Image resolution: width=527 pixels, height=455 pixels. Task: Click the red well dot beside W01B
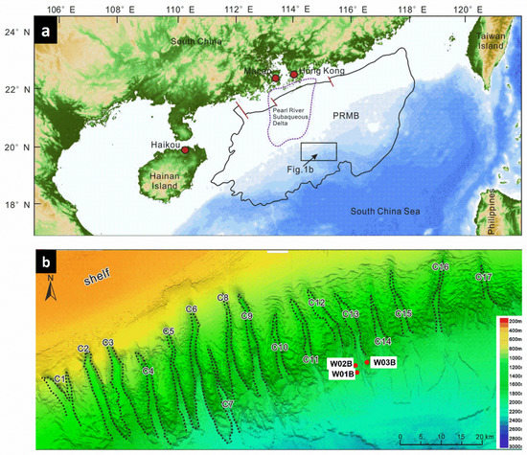(357, 373)
